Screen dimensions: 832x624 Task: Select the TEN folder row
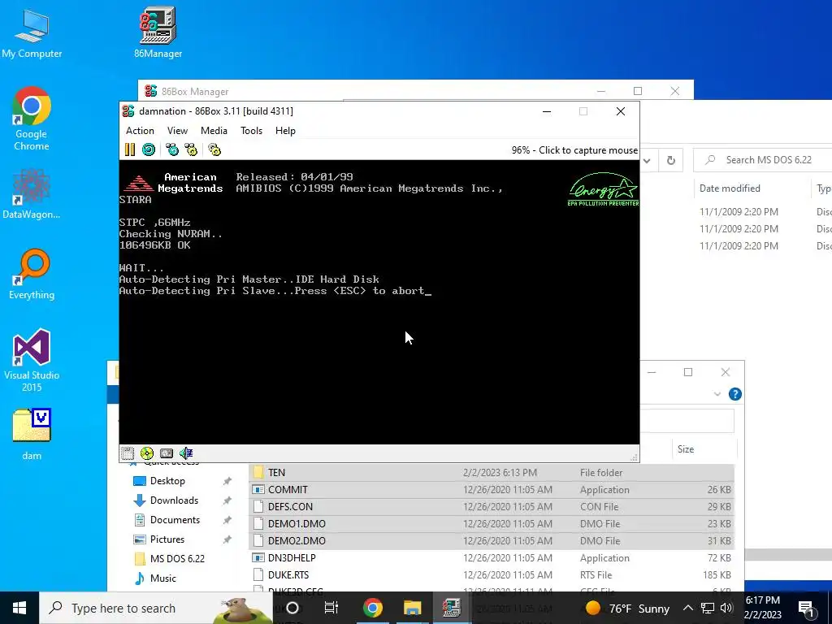[492, 473]
